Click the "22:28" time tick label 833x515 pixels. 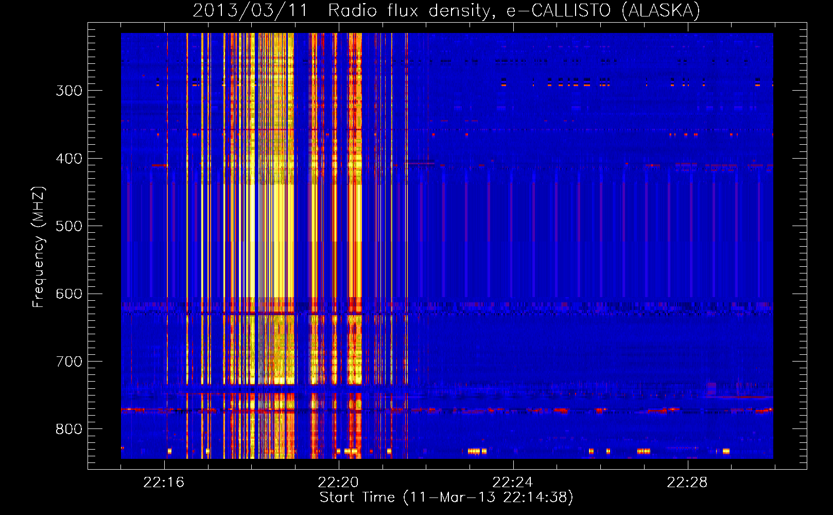687,483
